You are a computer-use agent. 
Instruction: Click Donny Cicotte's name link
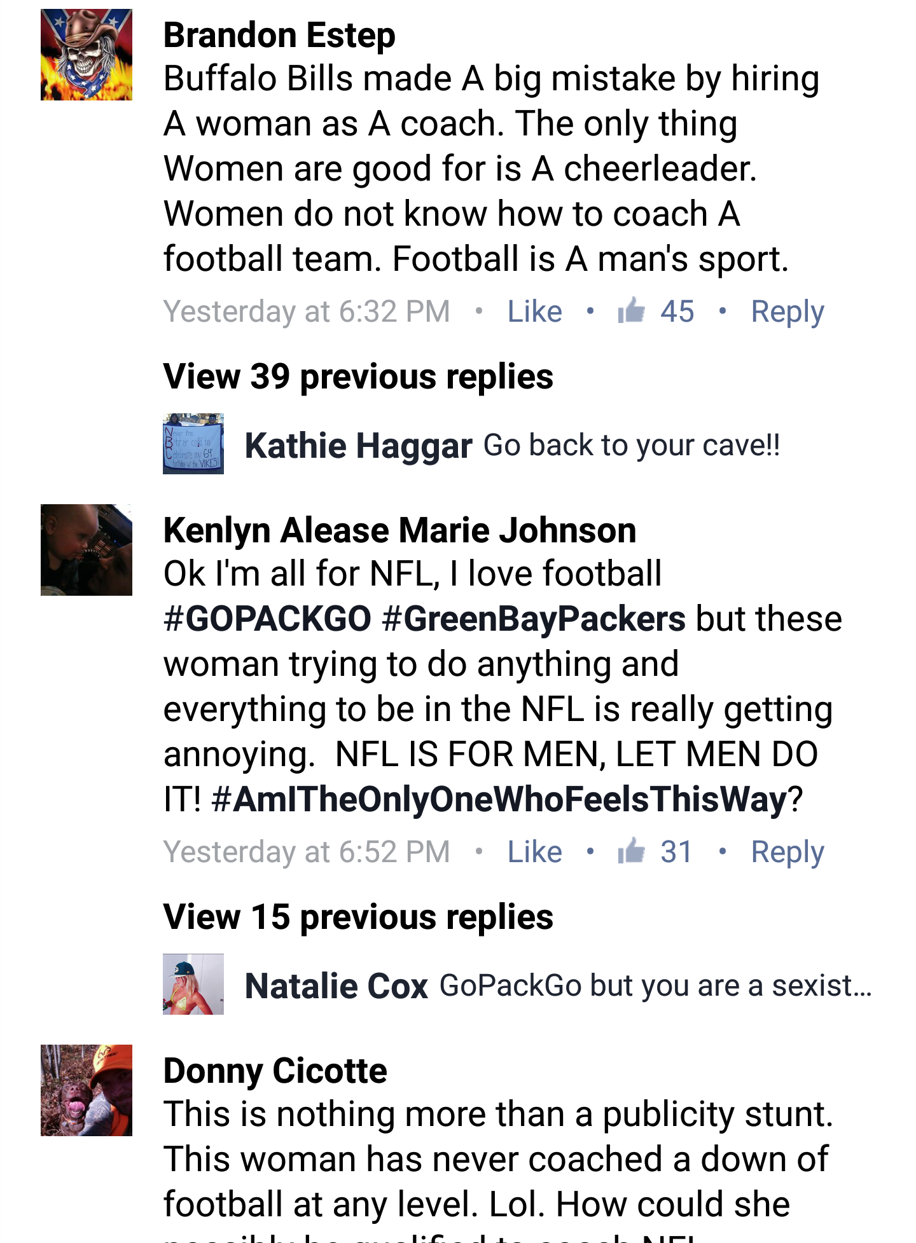tap(275, 1071)
